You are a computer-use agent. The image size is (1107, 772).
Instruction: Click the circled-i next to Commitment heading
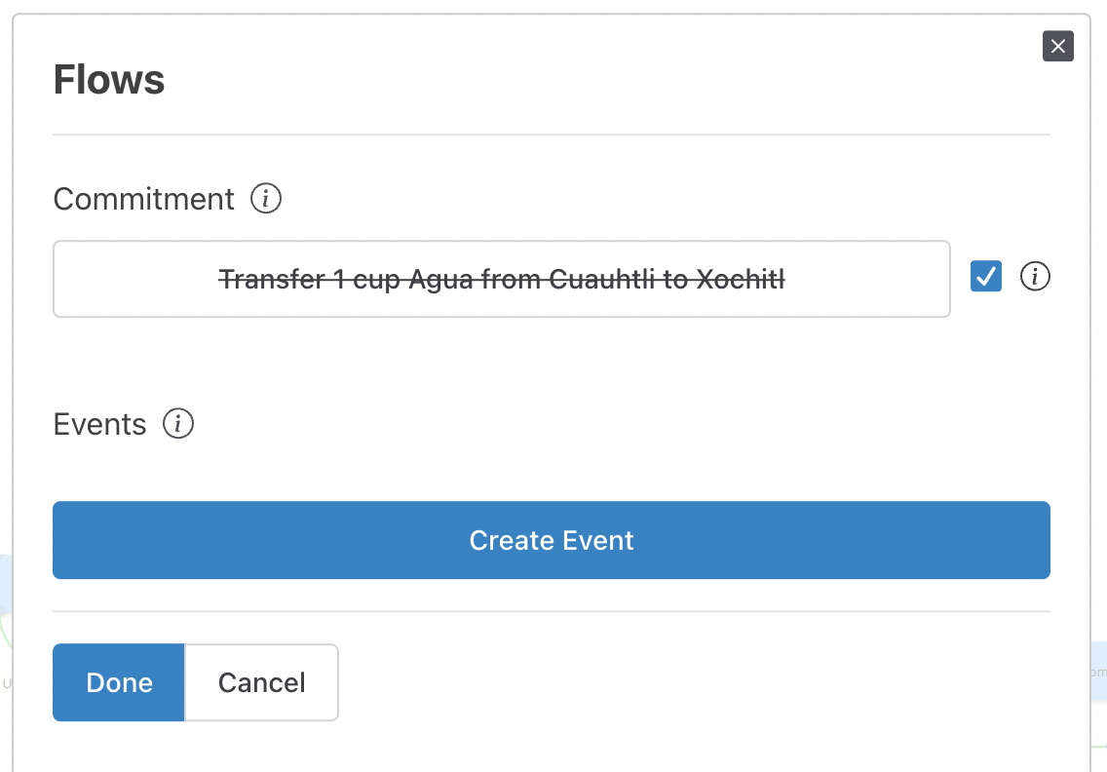point(267,198)
